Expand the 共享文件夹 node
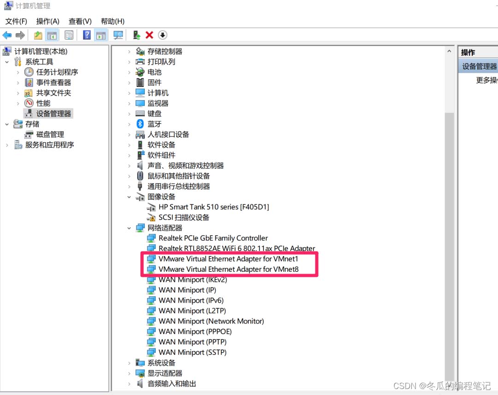The image size is (498, 395). coord(18,93)
